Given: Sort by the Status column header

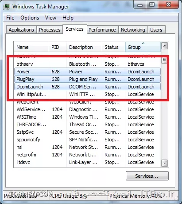Looking at the screenshot, I should tap(113, 47).
